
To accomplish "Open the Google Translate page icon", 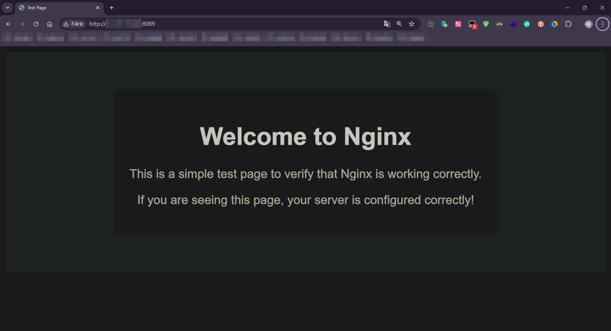I will pyautogui.click(x=387, y=24).
